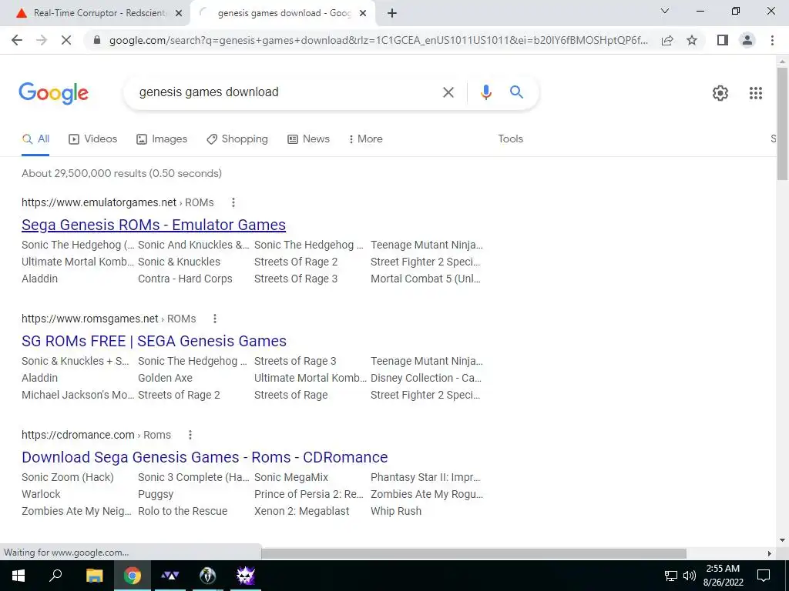
Task: Click scroll down arrow of vertical scrollbar
Action: point(782,540)
